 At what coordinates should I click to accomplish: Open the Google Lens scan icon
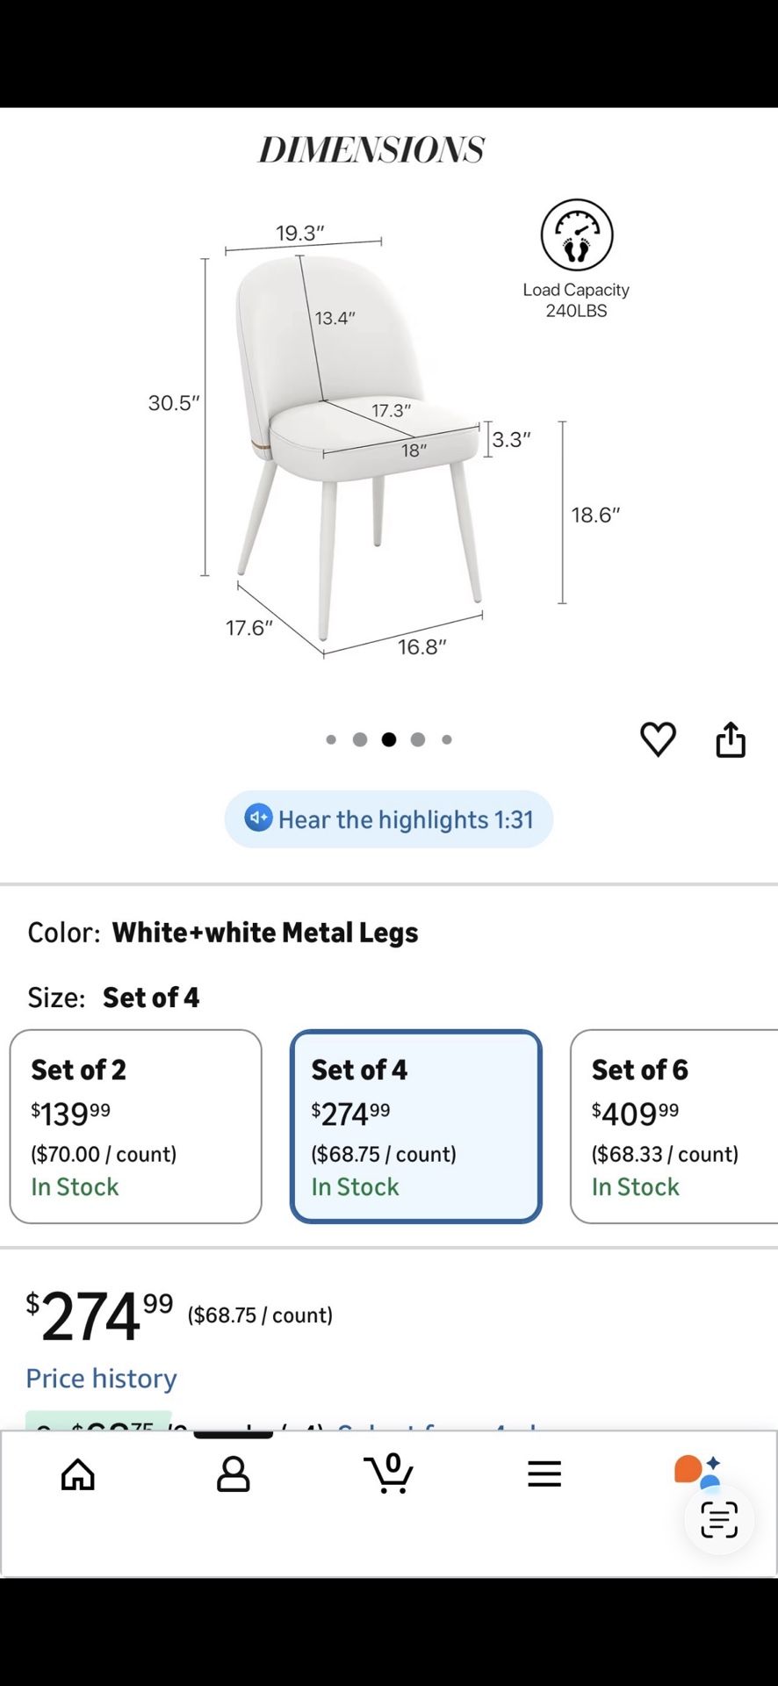tap(718, 1519)
